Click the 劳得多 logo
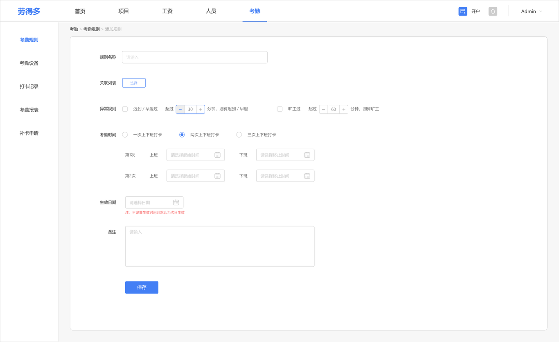This screenshot has width=559, height=342. pyautogui.click(x=29, y=11)
